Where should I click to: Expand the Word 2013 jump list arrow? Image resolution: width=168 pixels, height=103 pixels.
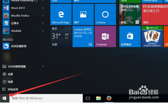tap(43, 8)
